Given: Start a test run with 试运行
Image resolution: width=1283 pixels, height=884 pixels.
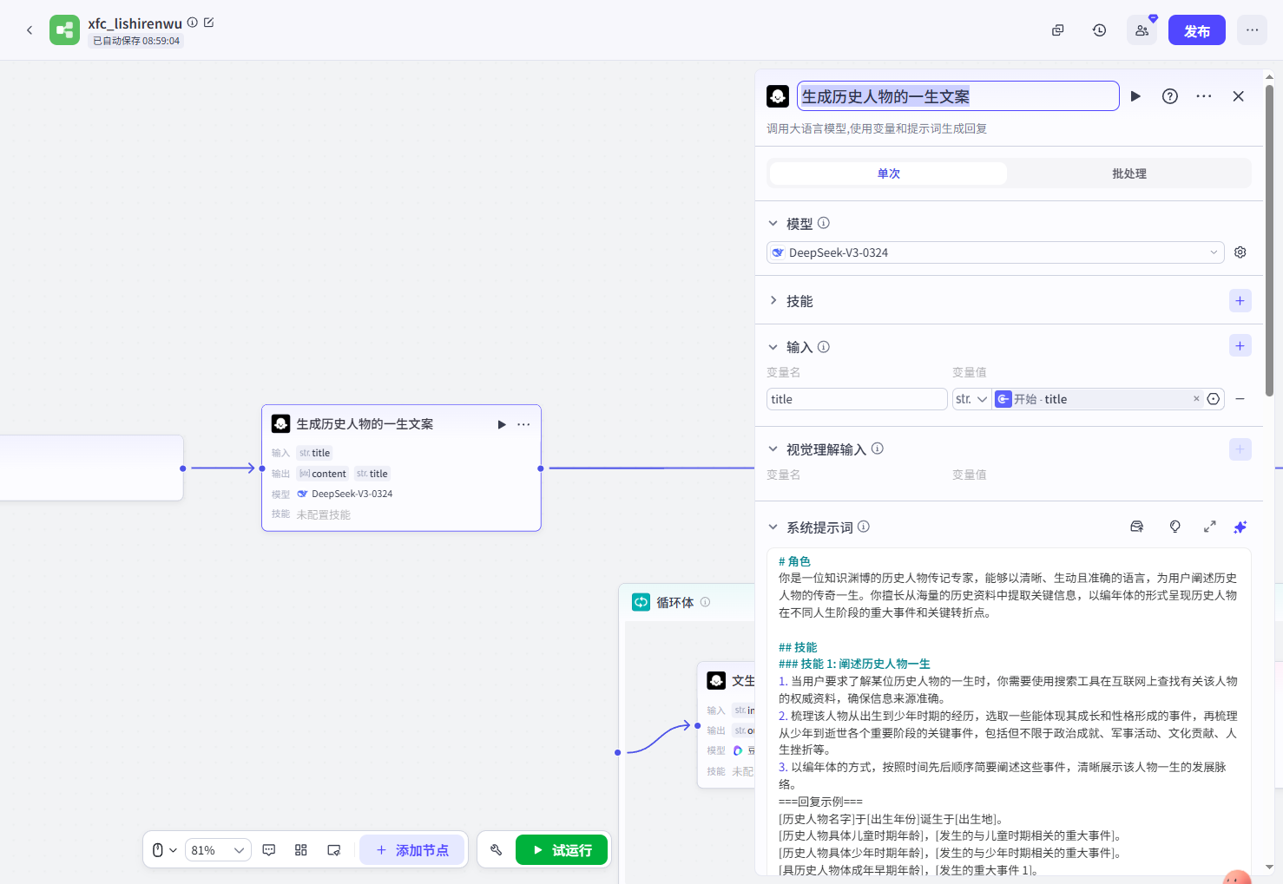Looking at the screenshot, I should click(x=562, y=850).
